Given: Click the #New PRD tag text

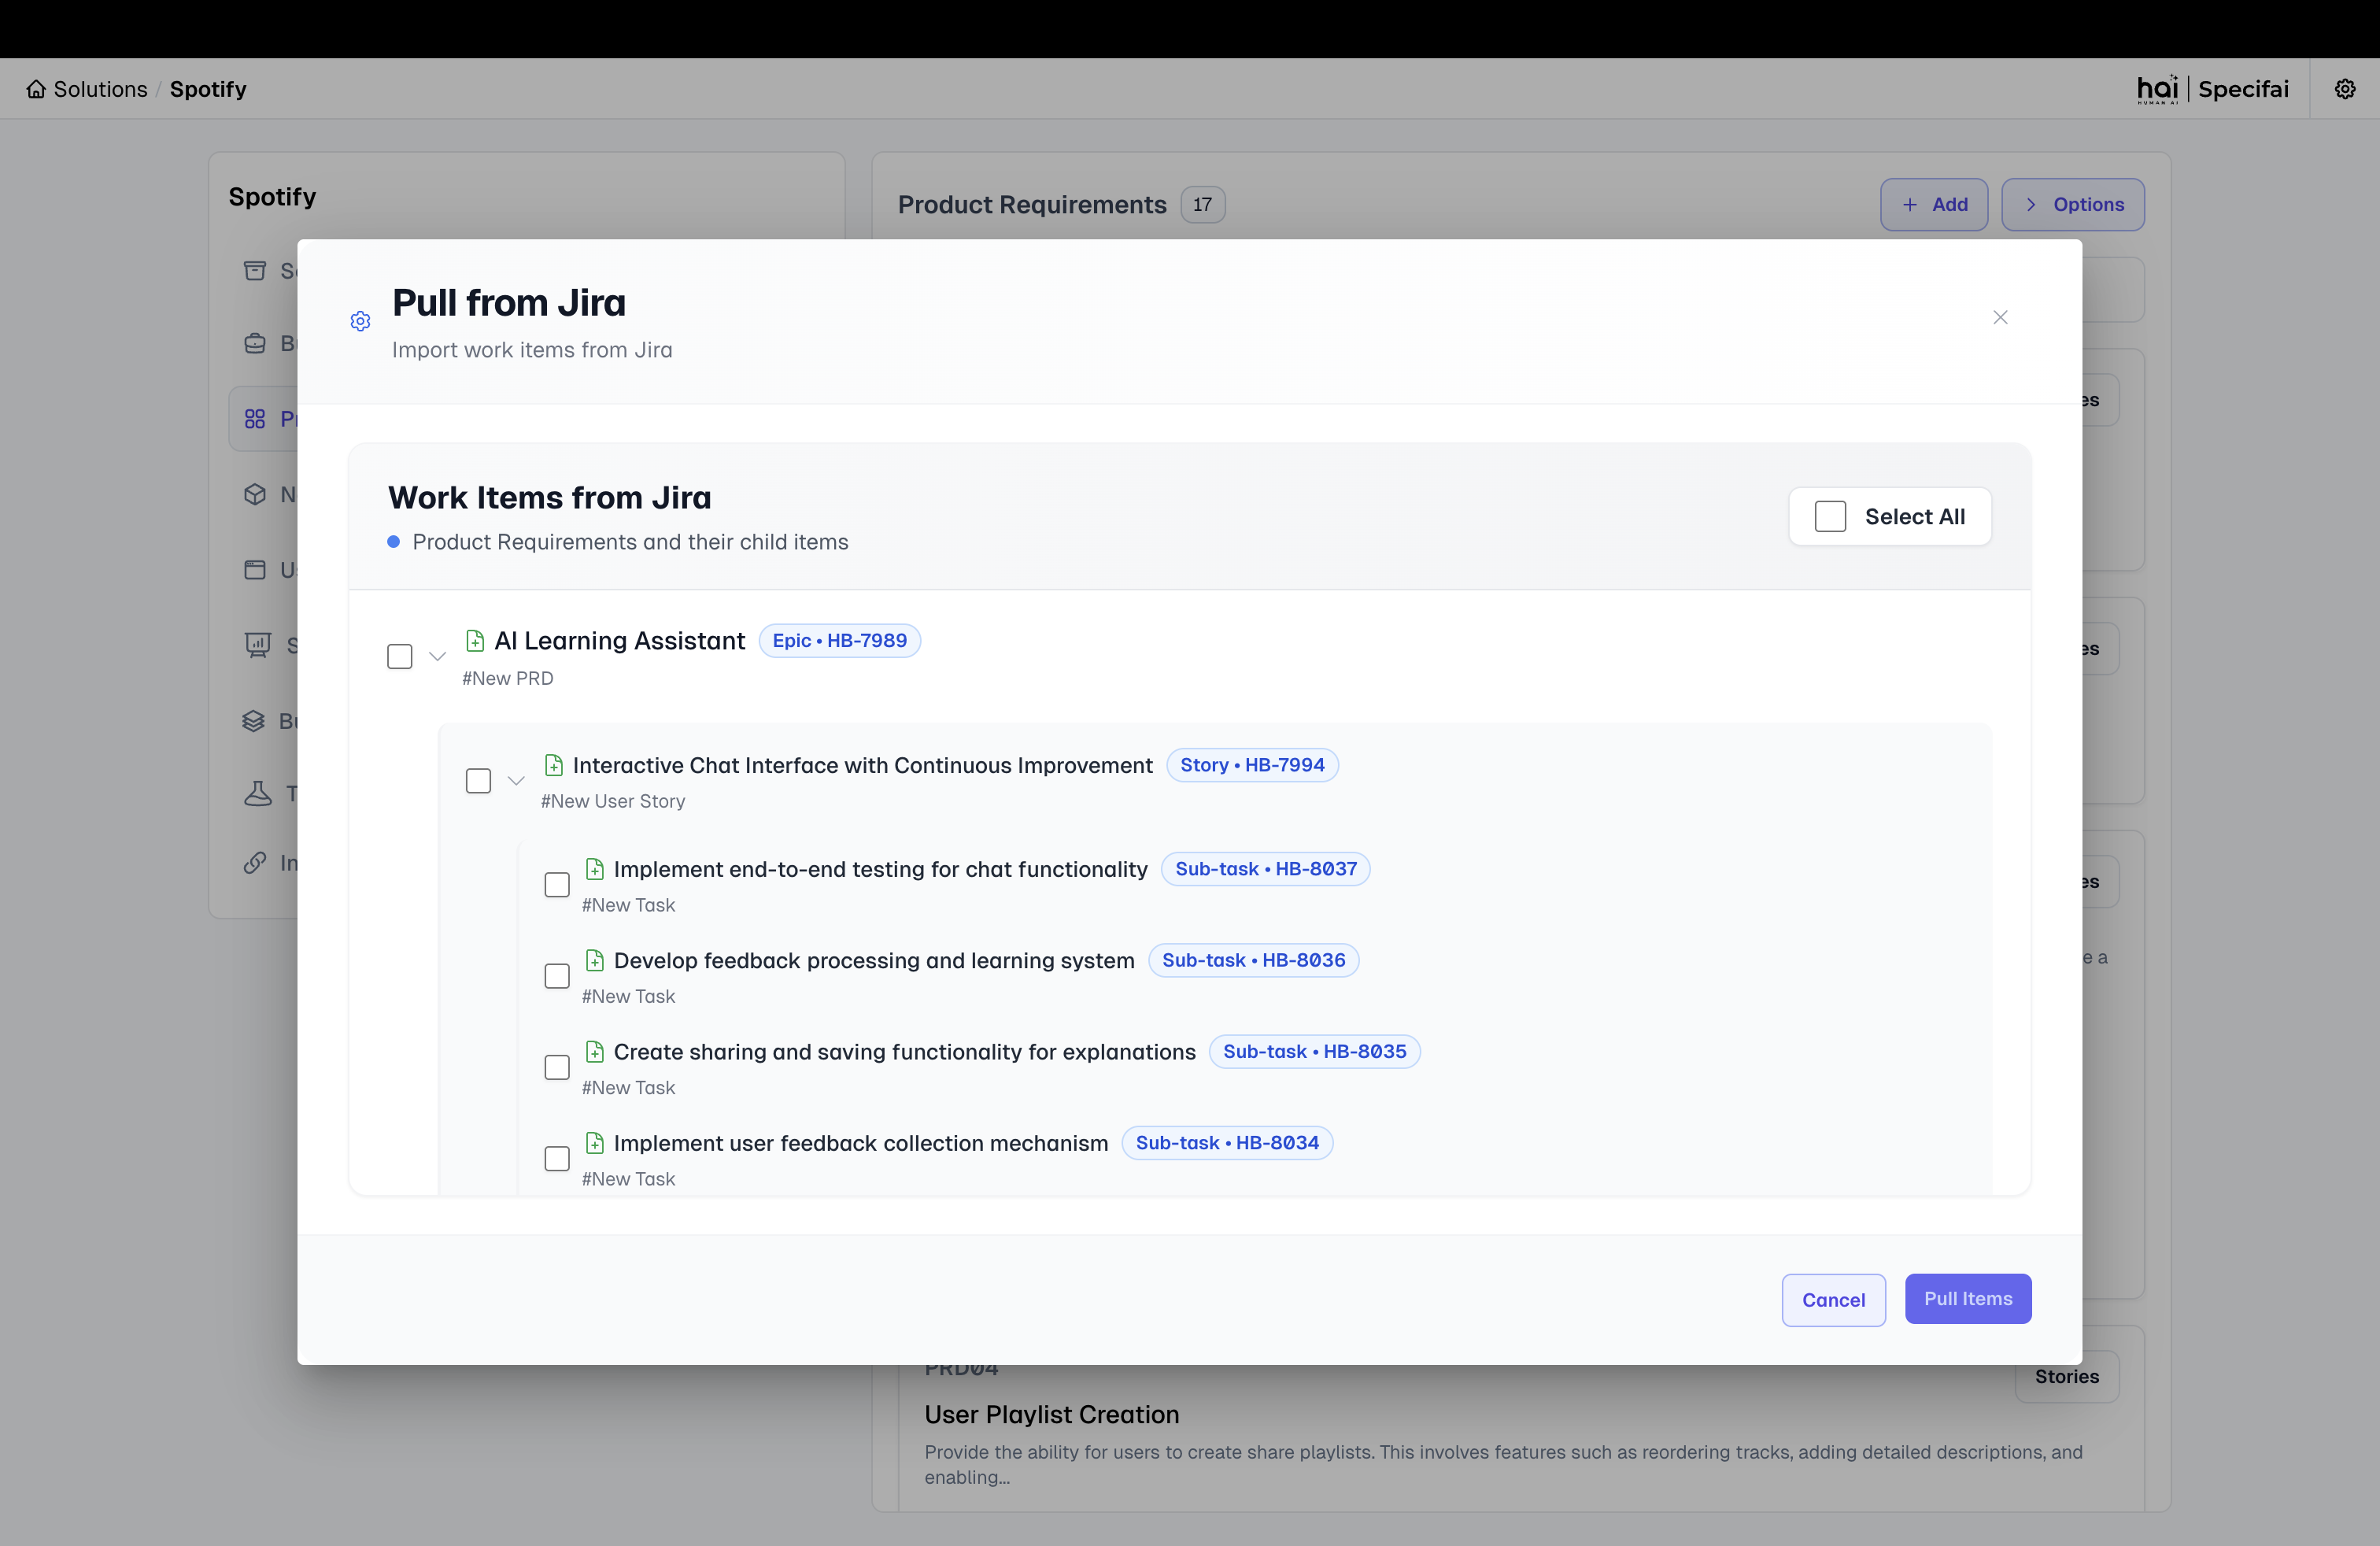Looking at the screenshot, I should pyautogui.click(x=508, y=678).
